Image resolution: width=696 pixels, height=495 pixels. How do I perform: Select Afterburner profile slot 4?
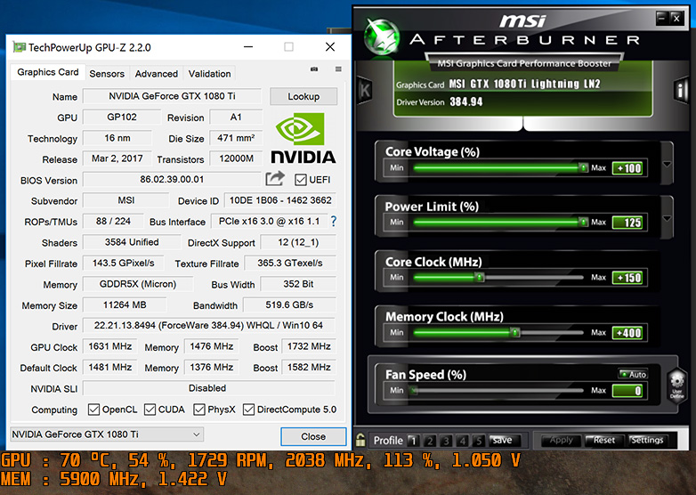463,441
